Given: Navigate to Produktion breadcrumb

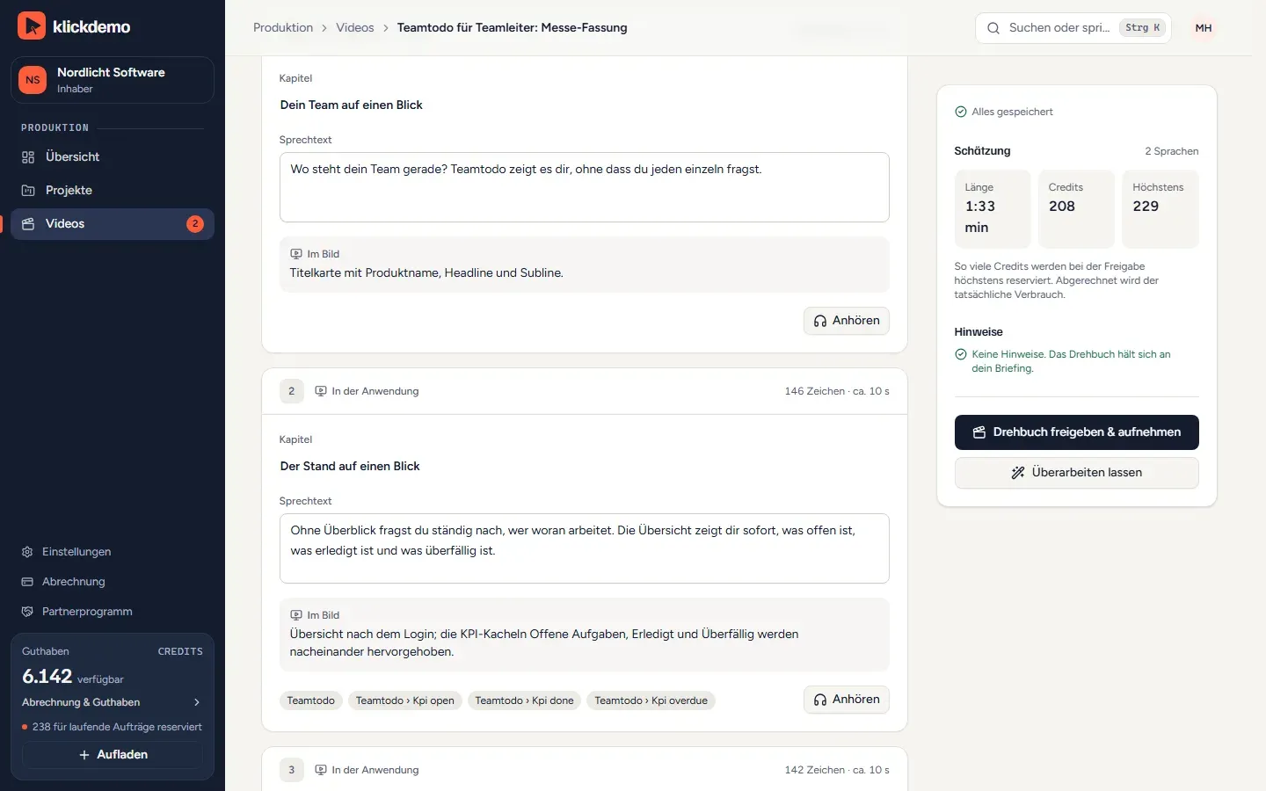Looking at the screenshot, I should pyautogui.click(x=283, y=27).
